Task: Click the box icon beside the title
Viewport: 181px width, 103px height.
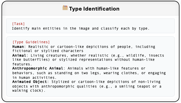Action: click(65, 8)
